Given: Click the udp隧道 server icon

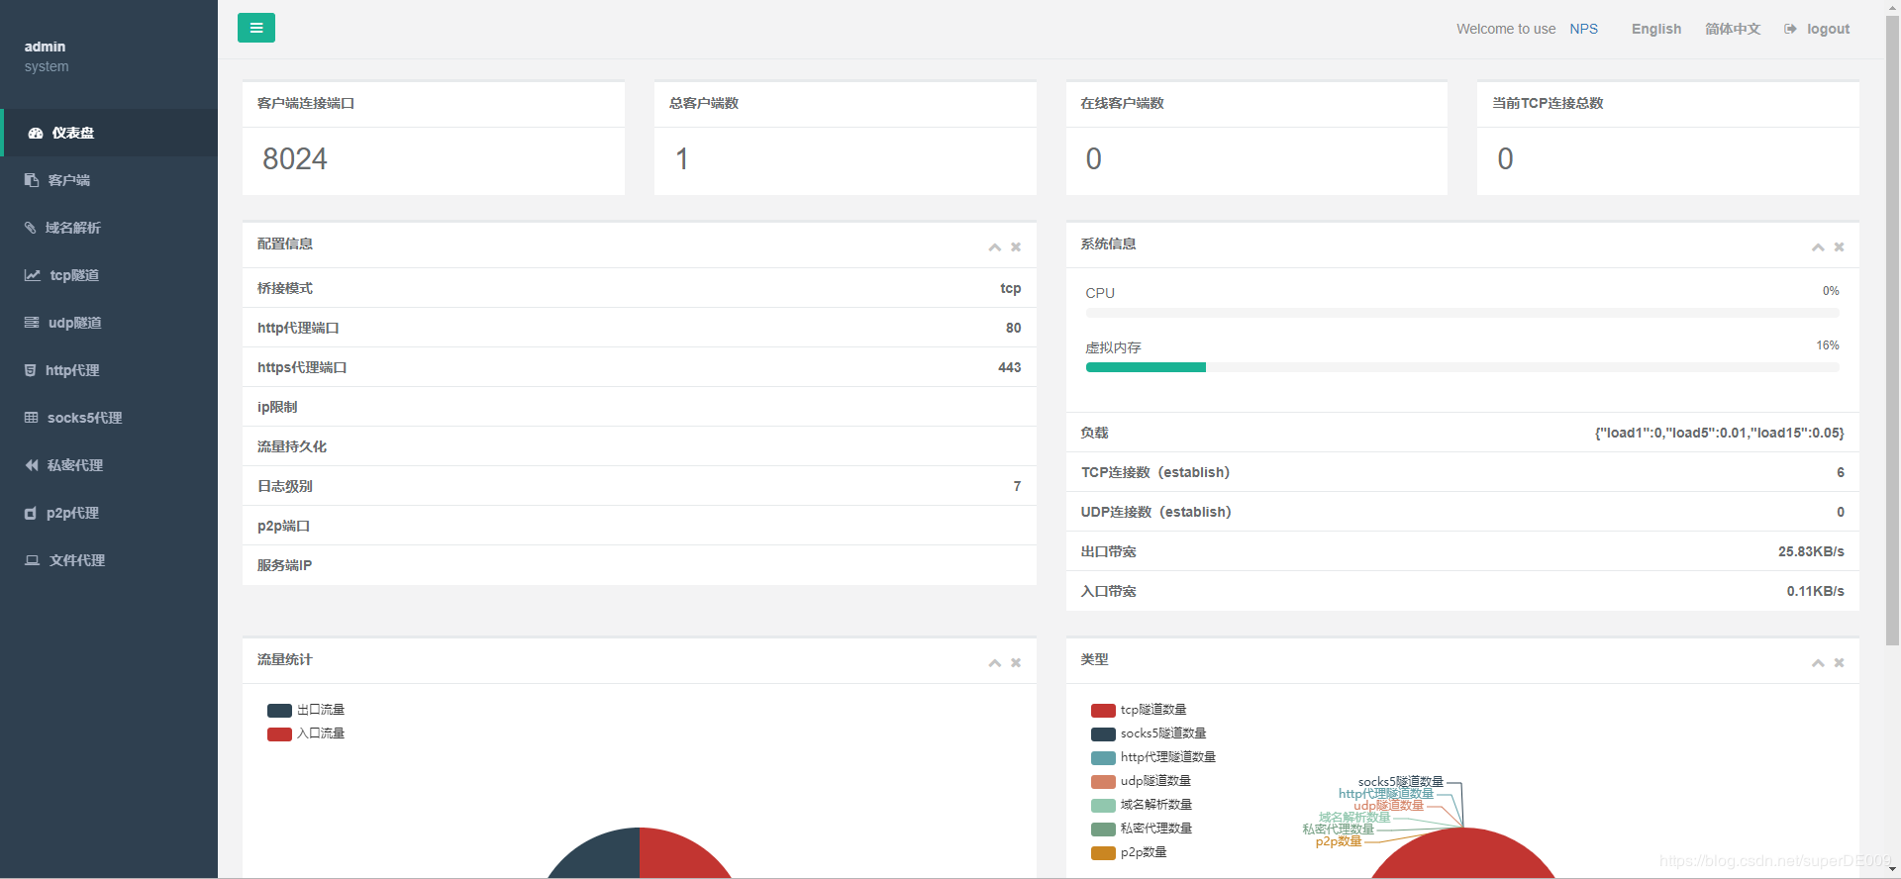Looking at the screenshot, I should click(32, 323).
